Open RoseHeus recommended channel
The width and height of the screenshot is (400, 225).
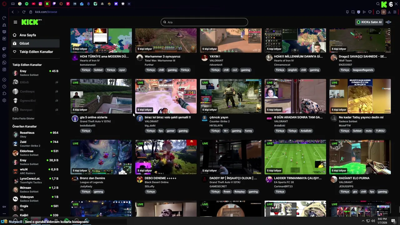click(x=35, y=134)
